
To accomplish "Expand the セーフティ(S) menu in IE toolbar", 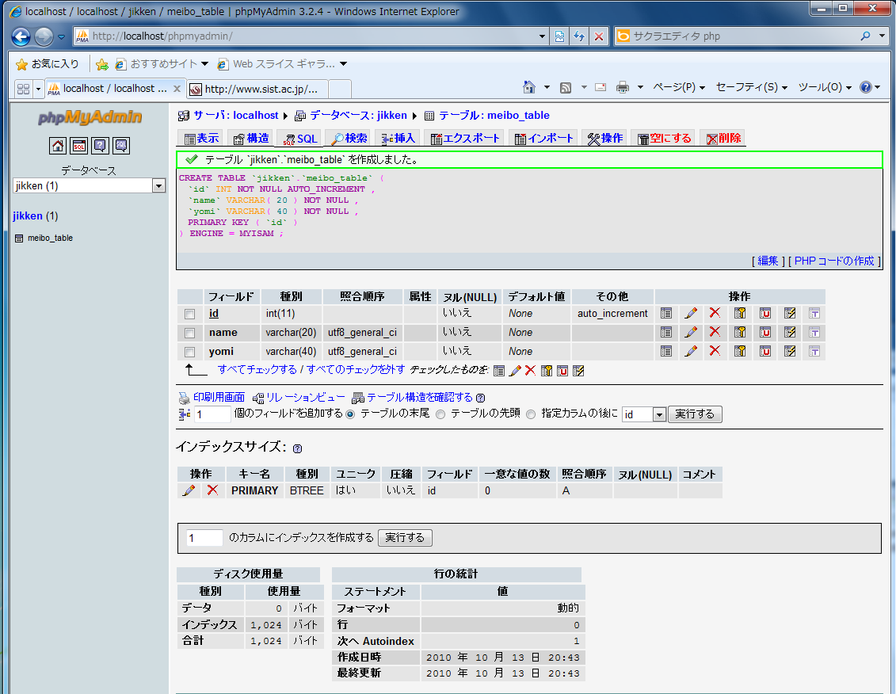I will tap(751, 87).
